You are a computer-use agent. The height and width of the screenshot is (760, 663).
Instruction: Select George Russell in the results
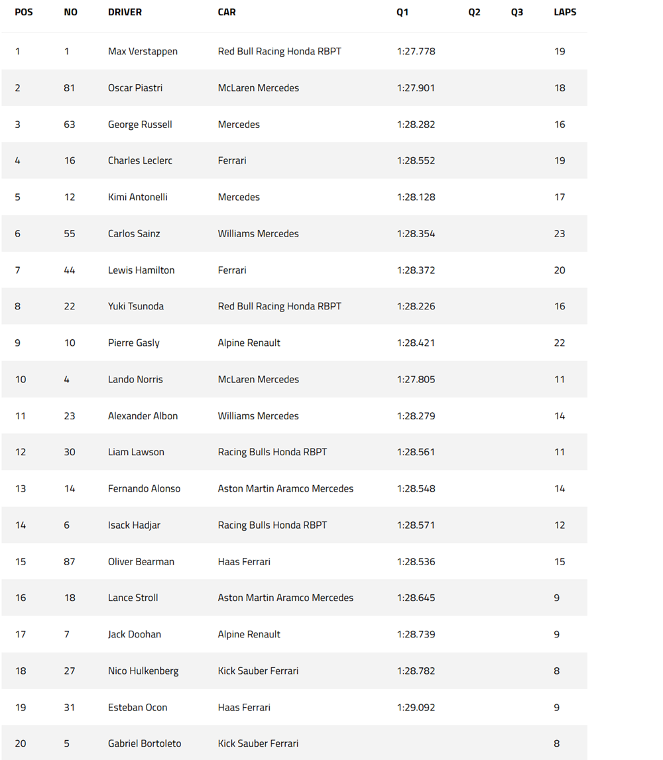click(x=140, y=125)
